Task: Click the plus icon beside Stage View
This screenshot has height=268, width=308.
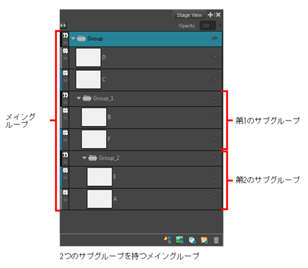Action: (x=210, y=15)
